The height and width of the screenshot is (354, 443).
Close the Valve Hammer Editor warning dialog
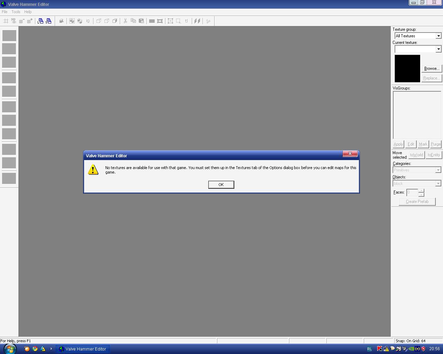[350, 153]
